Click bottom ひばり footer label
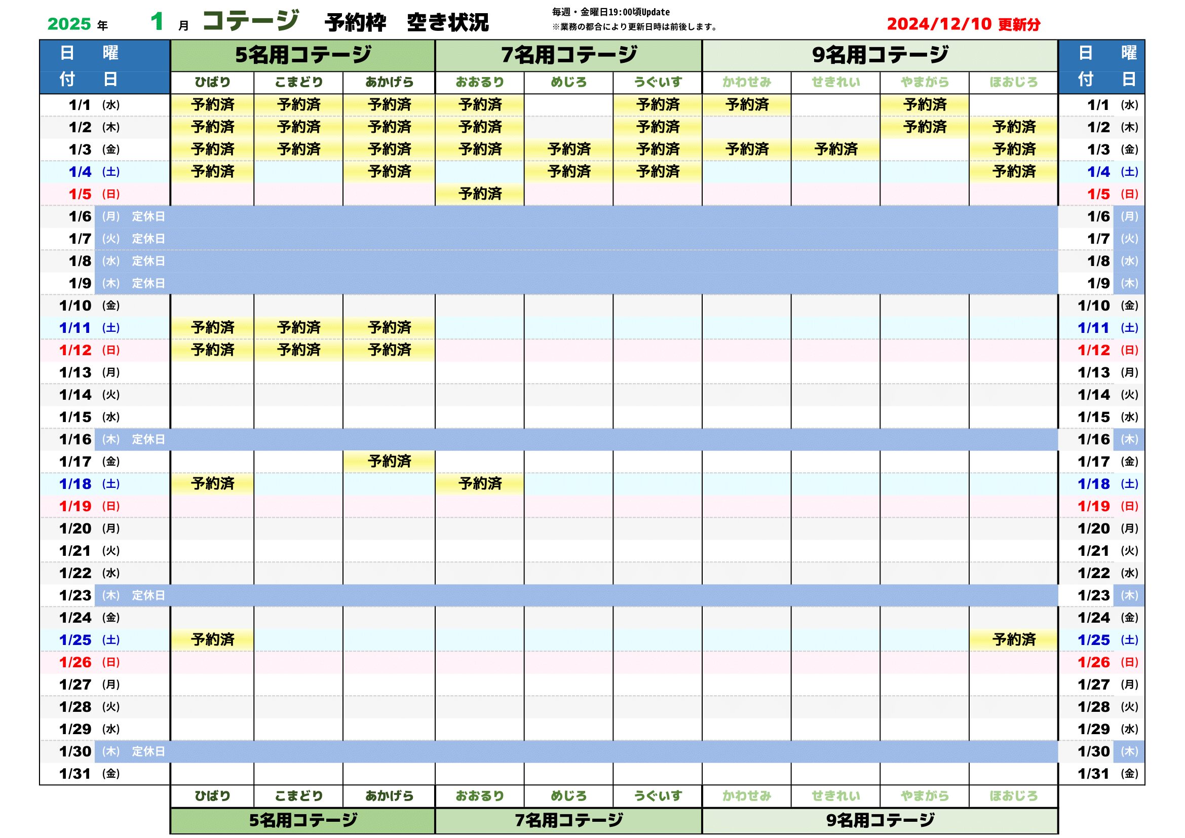Screen dimensions: 1185x838 point(213,796)
